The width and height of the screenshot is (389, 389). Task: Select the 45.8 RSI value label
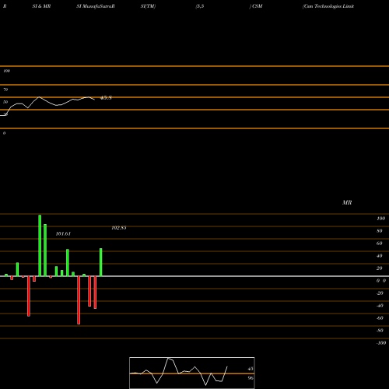106,98
